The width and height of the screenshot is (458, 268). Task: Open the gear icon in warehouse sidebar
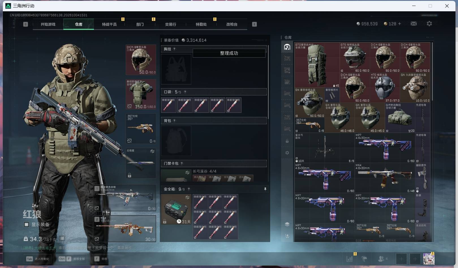pyautogui.click(x=287, y=153)
